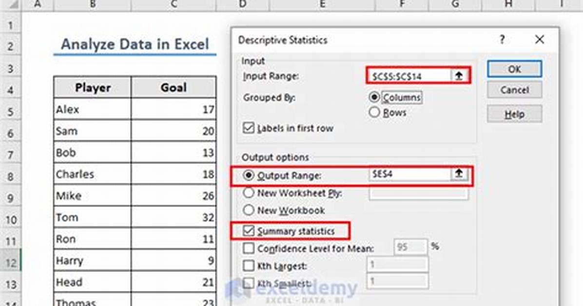Select the goal value 11
The image size is (583, 306).
pyautogui.click(x=174, y=238)
